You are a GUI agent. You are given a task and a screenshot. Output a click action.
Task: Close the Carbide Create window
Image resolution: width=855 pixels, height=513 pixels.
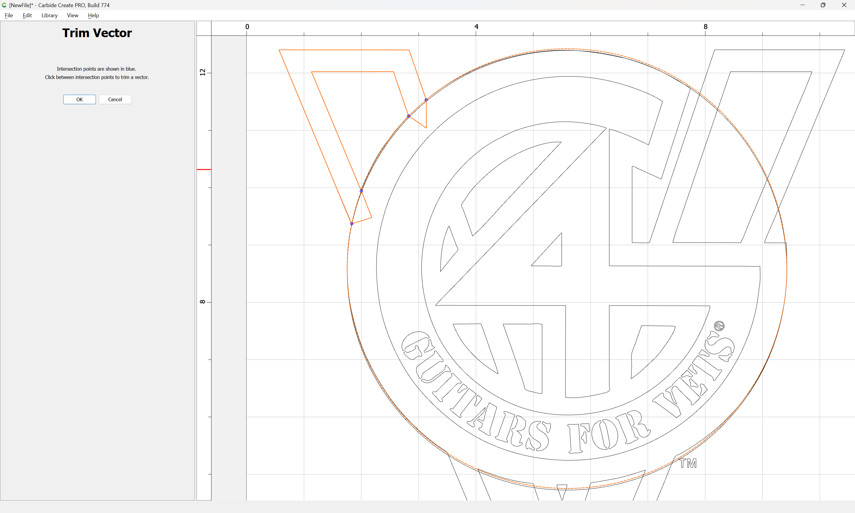point(844,5)
